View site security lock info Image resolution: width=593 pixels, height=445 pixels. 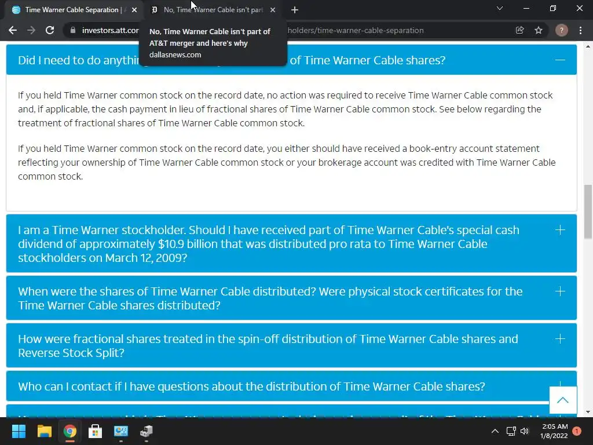click(x=73, y=30)
